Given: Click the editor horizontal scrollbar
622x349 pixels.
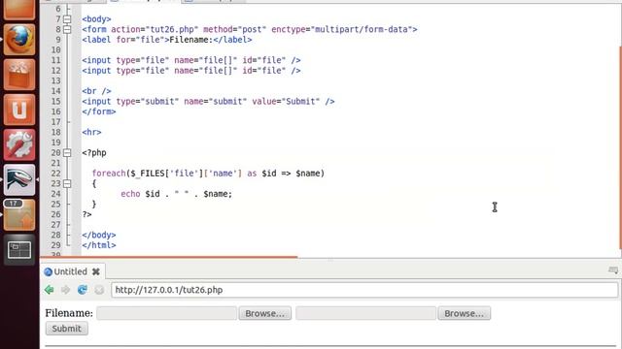Looking at the screenshot, I should (168, 257).
